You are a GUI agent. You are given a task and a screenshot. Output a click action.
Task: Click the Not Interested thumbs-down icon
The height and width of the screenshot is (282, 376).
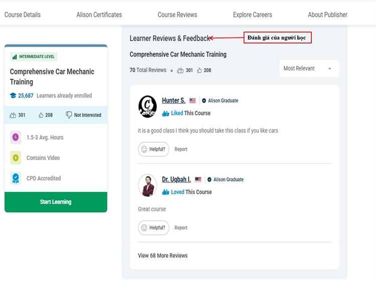click(69, 115)
